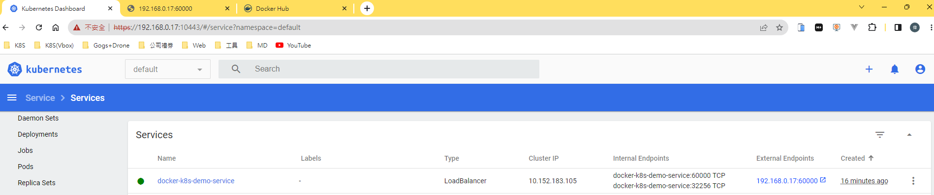Open actions menu for docker-k8s-demo-service
This screenshot has width=934, height=195.
[913, 181]
